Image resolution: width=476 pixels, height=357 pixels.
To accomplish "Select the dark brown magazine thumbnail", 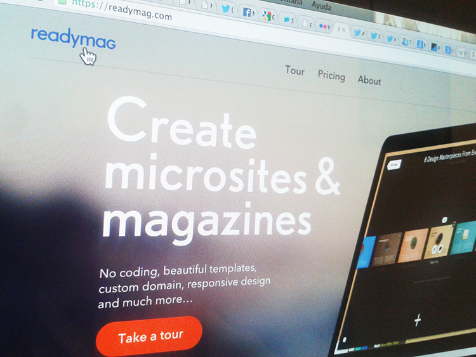I will (387, 249).
